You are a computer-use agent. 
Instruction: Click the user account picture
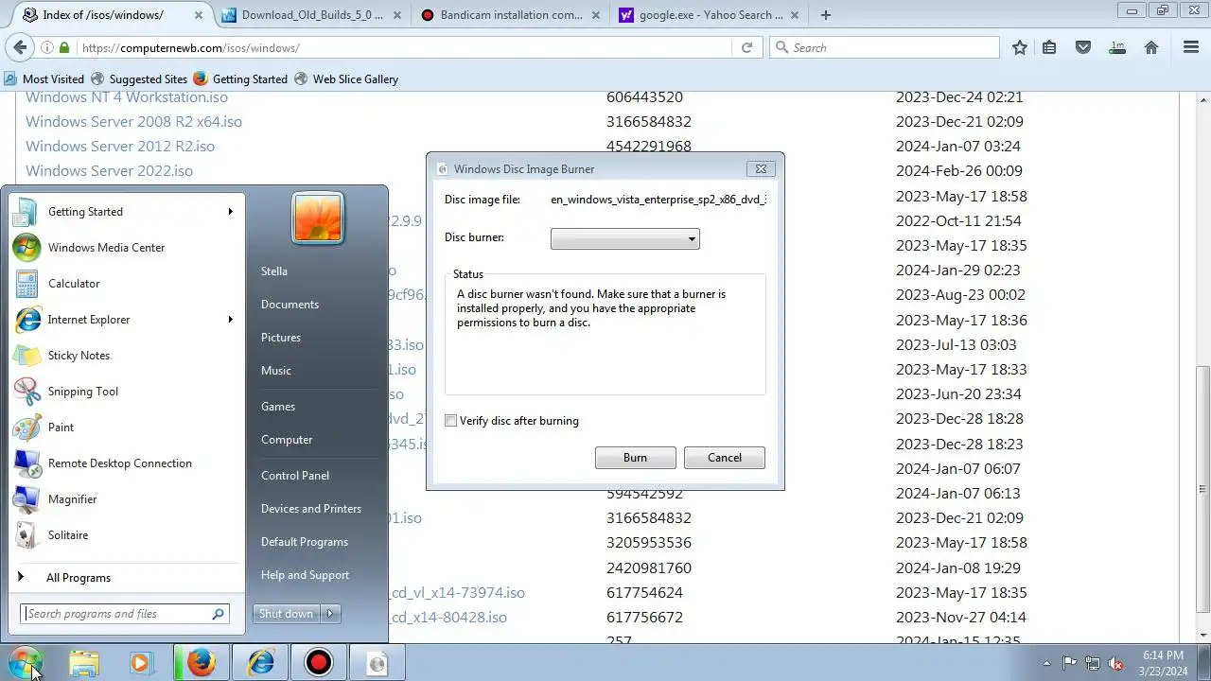point(318,217)
